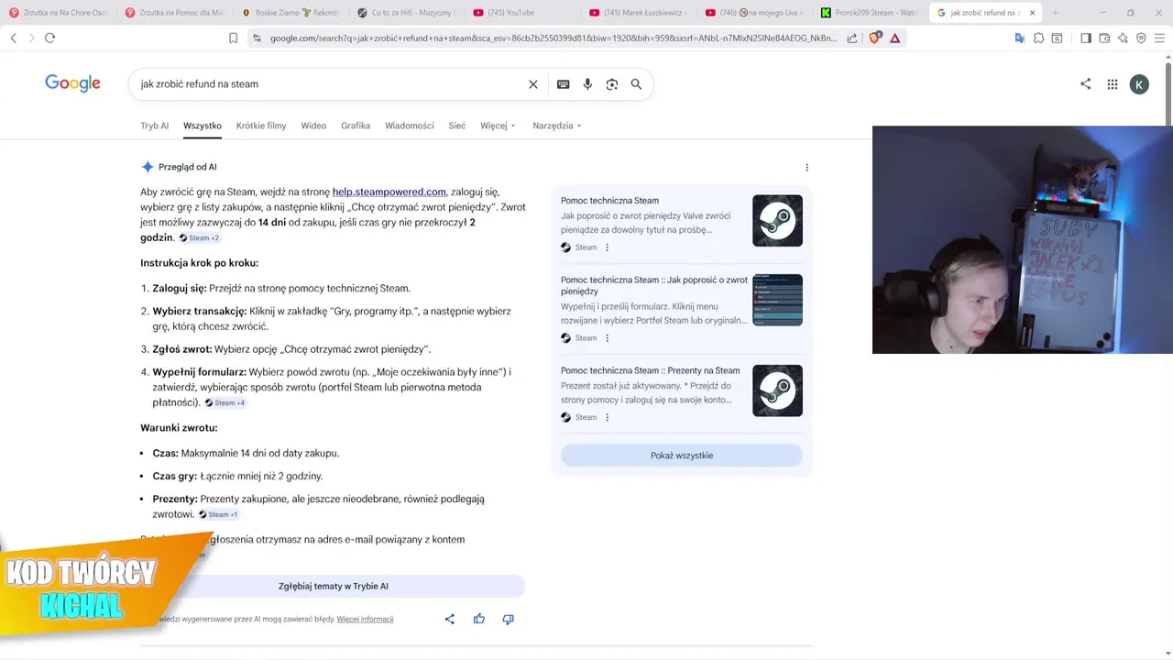1173x660 pixels.
Task: Submit search with magnifier icon
Action: [636, 84]
